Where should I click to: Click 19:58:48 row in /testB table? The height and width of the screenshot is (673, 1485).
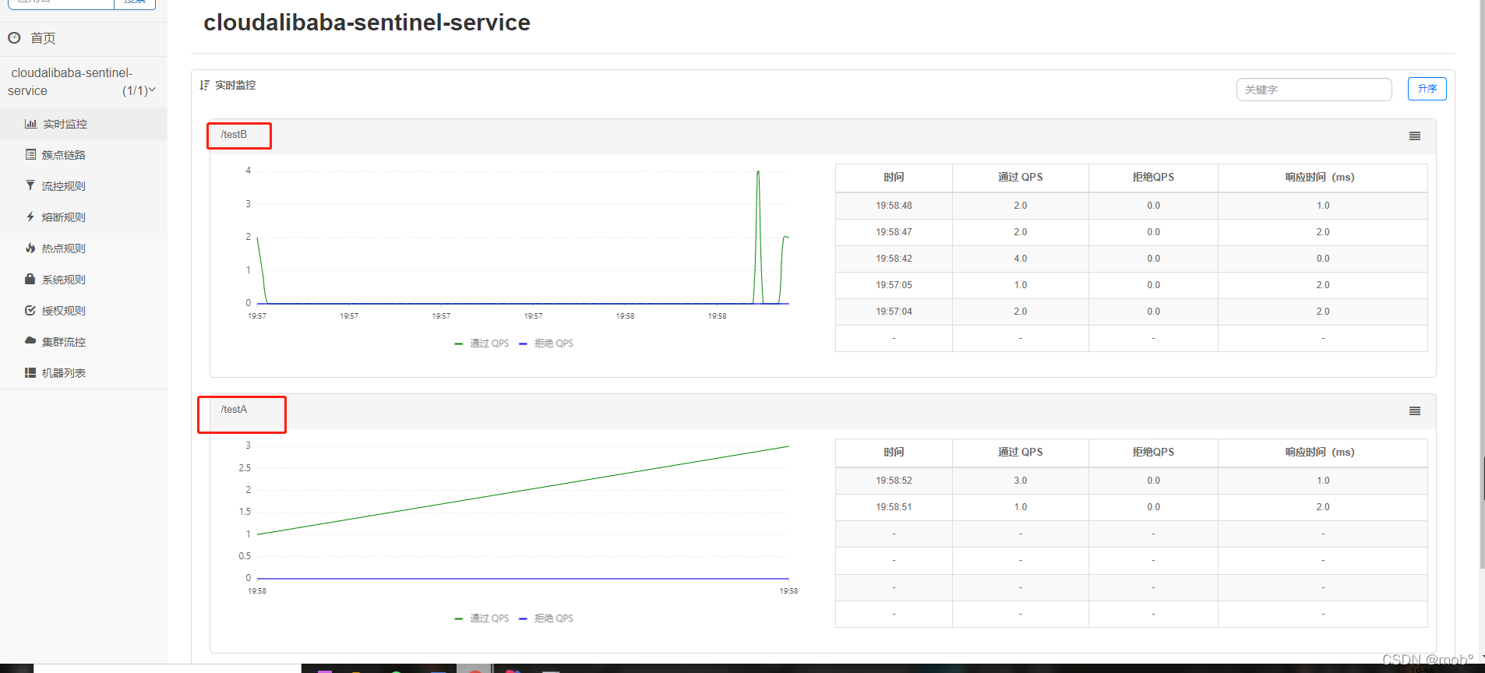(x=1131, y=206)
